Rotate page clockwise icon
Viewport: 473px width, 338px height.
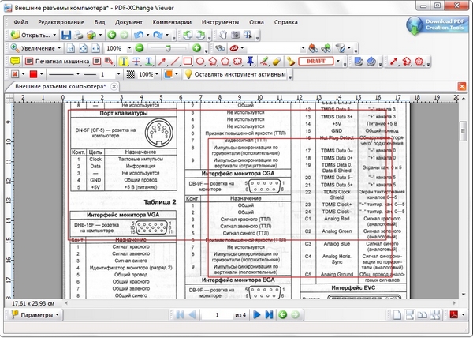pos(200,35)
